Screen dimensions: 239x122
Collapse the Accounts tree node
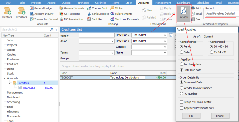[x=5, y=78]
